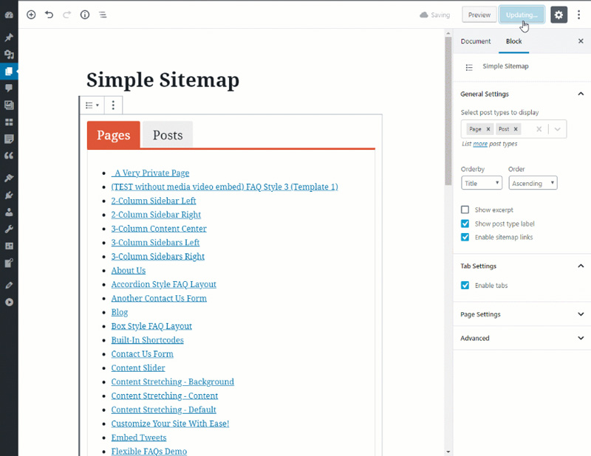This screenshot has width=591, height=456.
Task: Disable Show post type label
Action: coord(465,224)
